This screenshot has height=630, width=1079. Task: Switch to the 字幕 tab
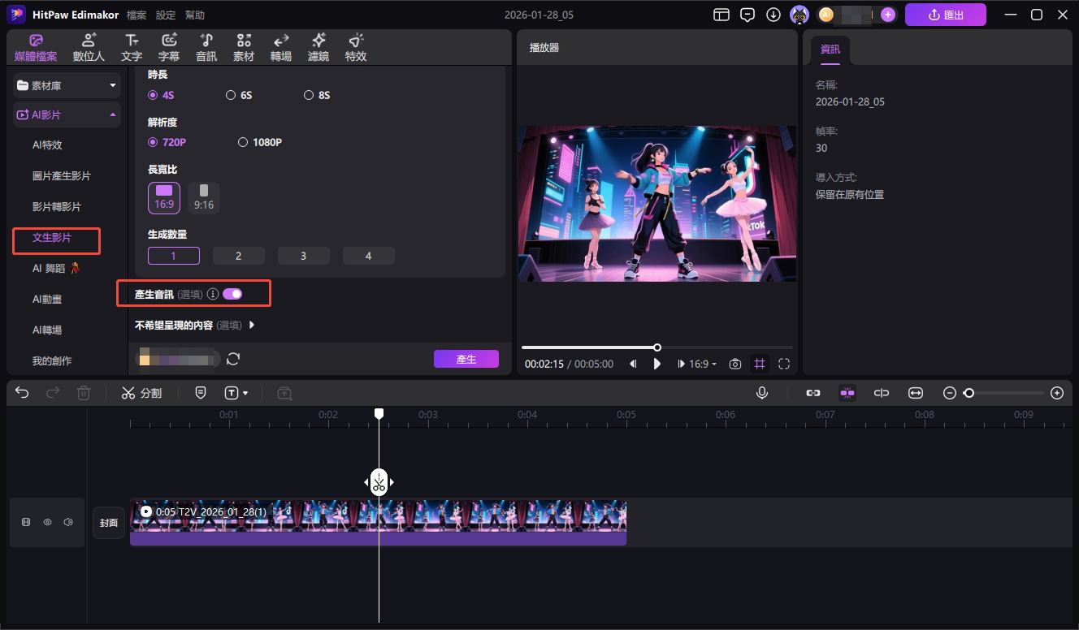tap(169, 47)
